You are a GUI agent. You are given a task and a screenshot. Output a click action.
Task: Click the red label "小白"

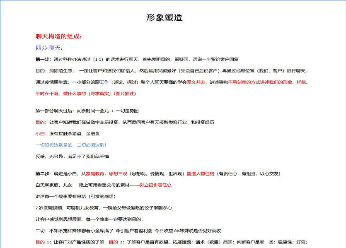point(40,134)
